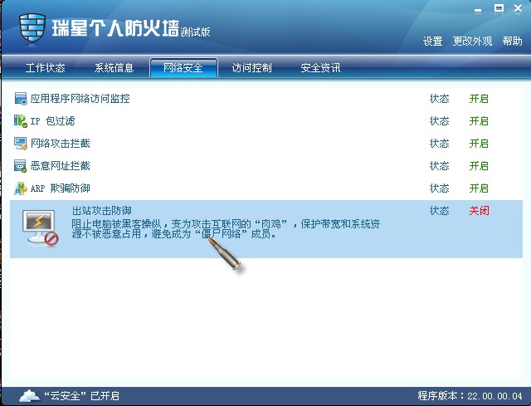Maximize the firewall window
531x406 pixels.
tap(499, 9)
